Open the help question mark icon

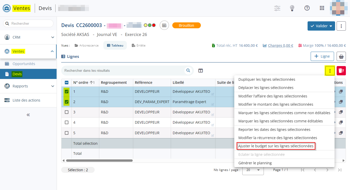click(307, 8)
